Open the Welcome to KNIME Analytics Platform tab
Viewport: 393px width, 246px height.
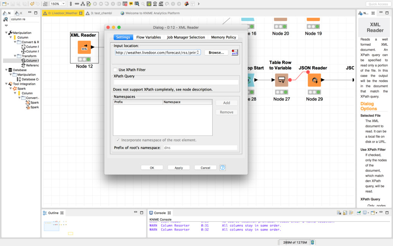click(150, 13)
